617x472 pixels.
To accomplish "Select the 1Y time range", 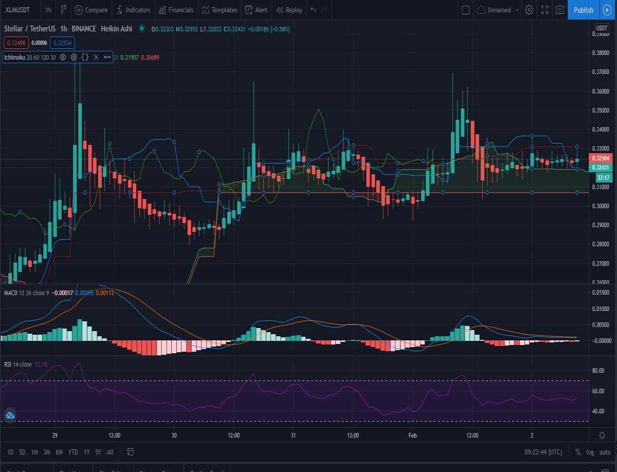I will 86,452.
